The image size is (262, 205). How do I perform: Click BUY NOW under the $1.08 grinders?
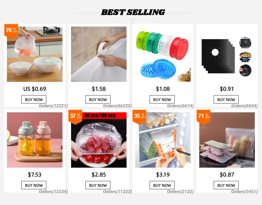(162, 99)
